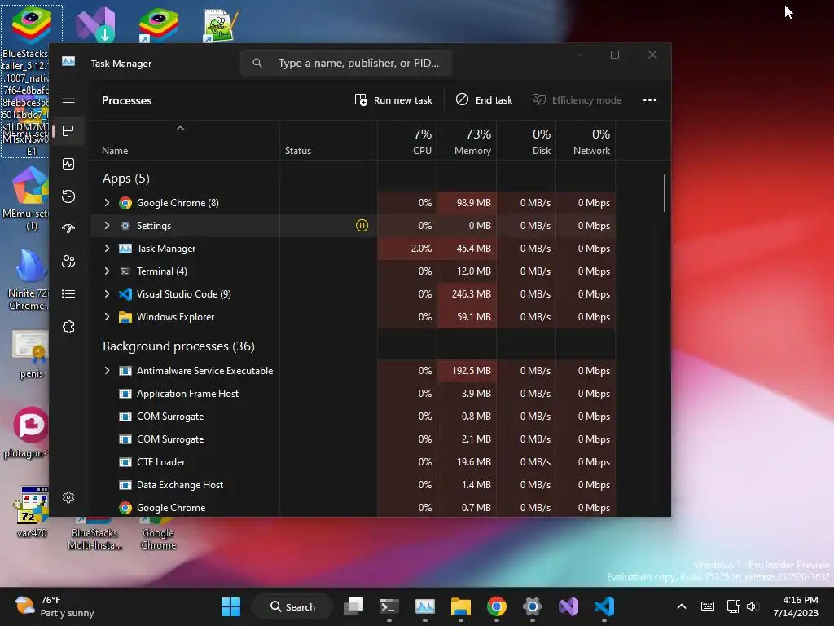
Task: Click the Efficiency mode button
Action: point(577,100)
